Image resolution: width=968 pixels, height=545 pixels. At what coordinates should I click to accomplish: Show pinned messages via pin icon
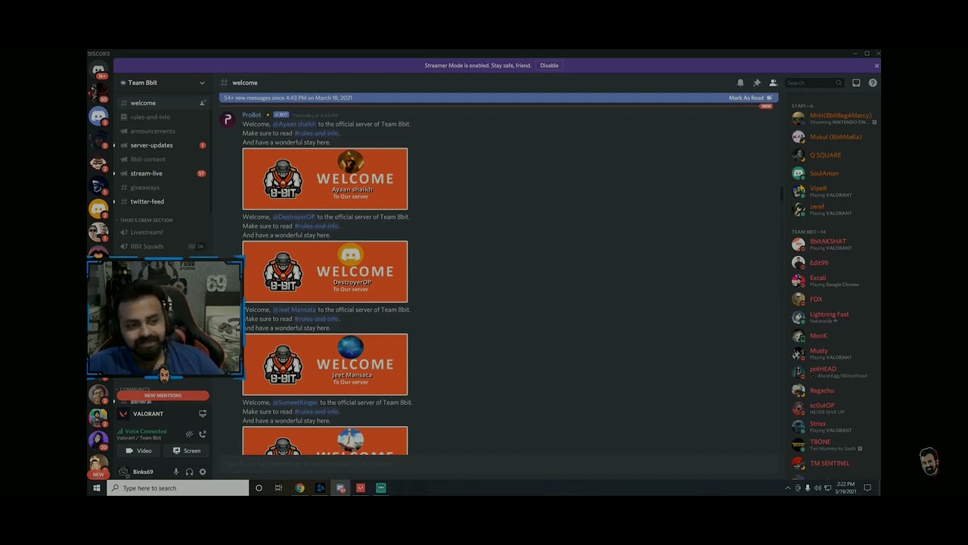[x=757, y=83]
